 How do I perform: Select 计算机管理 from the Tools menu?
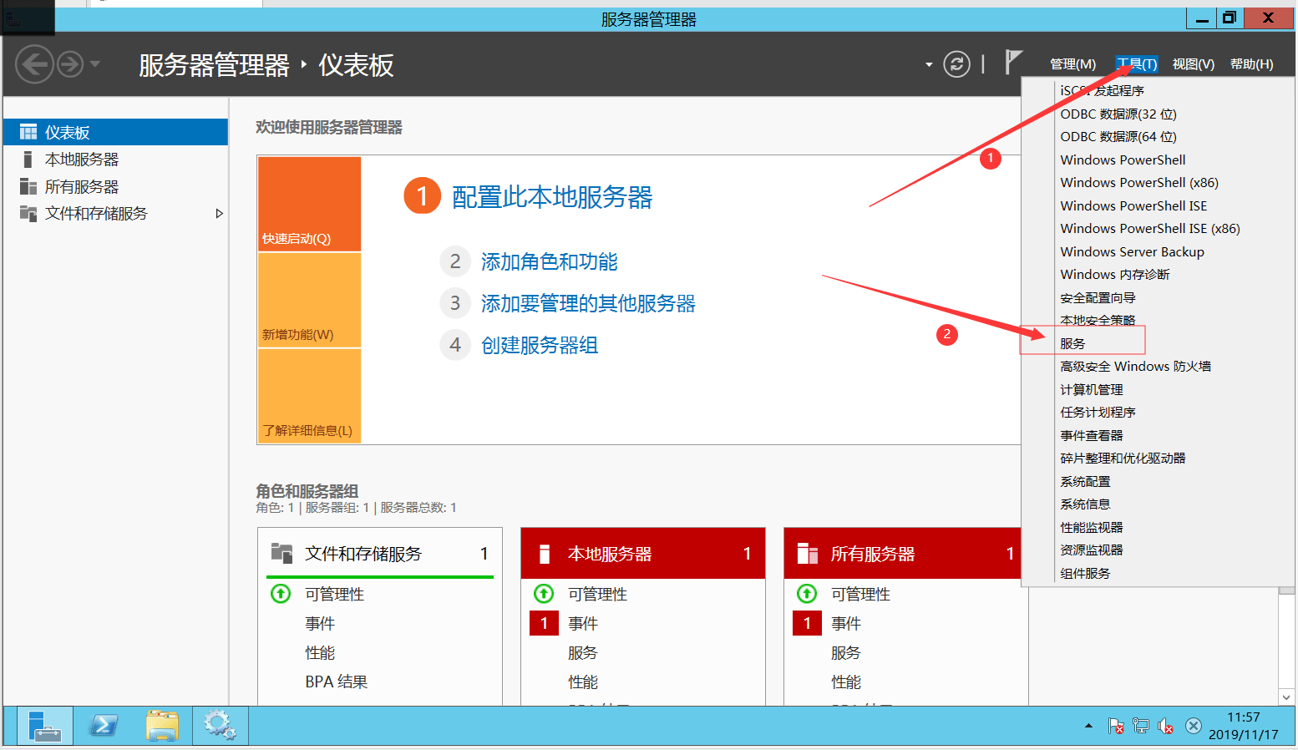pyautogui.click(x=1091, y=388)
